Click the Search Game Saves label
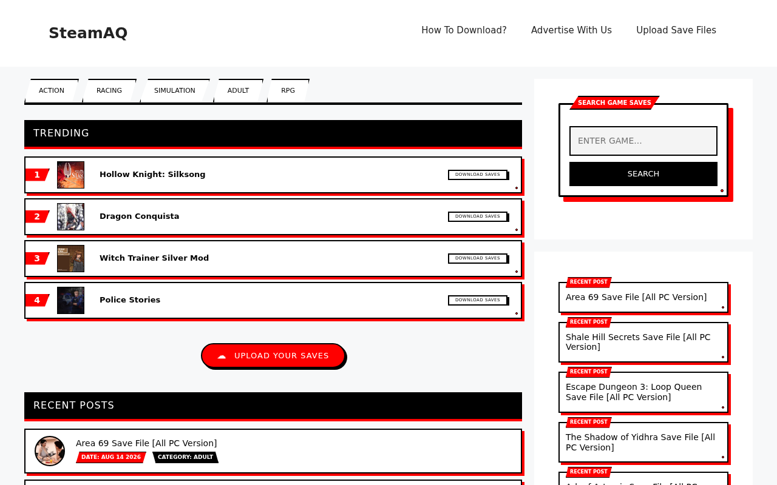Image resolution: width=777 pixels, height=485 pixels. (614, 103)
